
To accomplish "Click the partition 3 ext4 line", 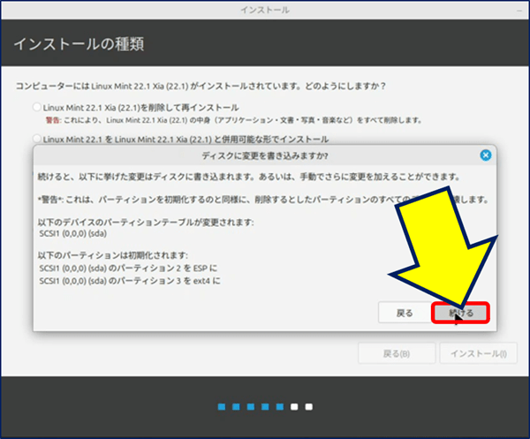I will tap(130, 281).
